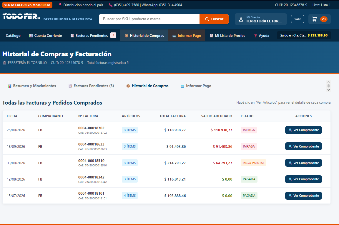This screenshot has height=225, width=339.
Task: Click Lista: Lista 1 in top bar
Action: (321, 5)
